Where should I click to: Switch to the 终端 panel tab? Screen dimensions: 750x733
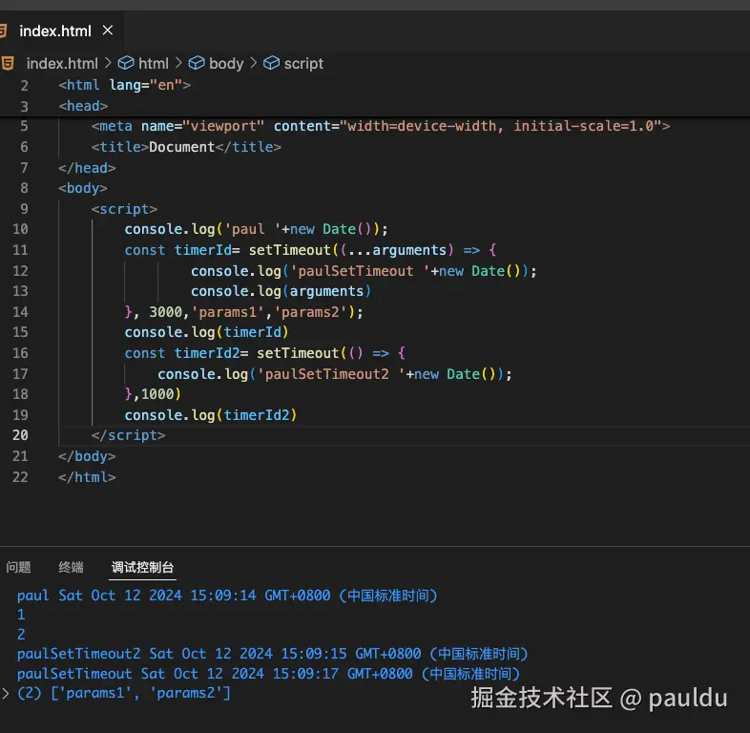point(71,567)
